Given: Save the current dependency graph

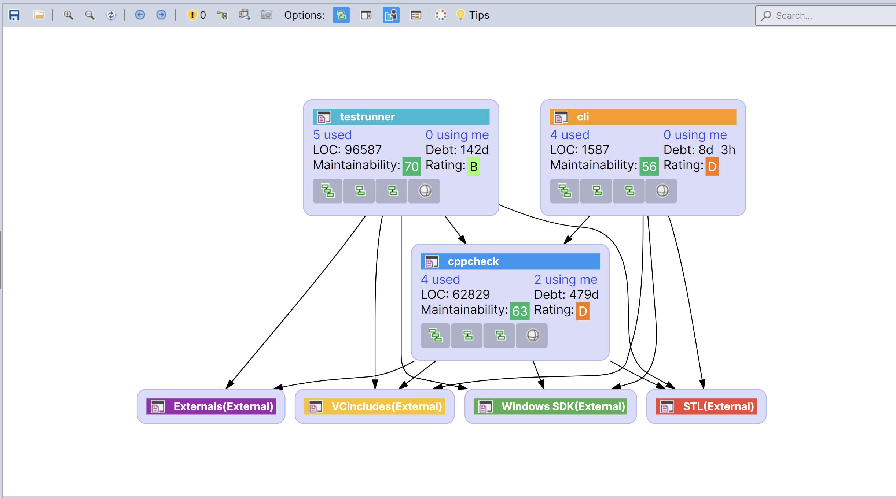Looking at the screenshot, I should (x=14, y=15).
